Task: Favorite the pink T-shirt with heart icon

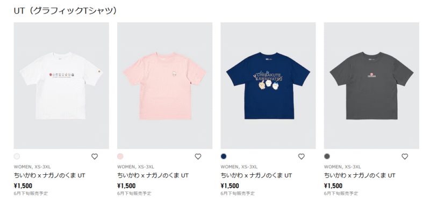Action: coord(198,157)
